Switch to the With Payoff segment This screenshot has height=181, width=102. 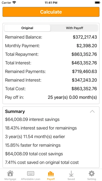tap(74, 28)
